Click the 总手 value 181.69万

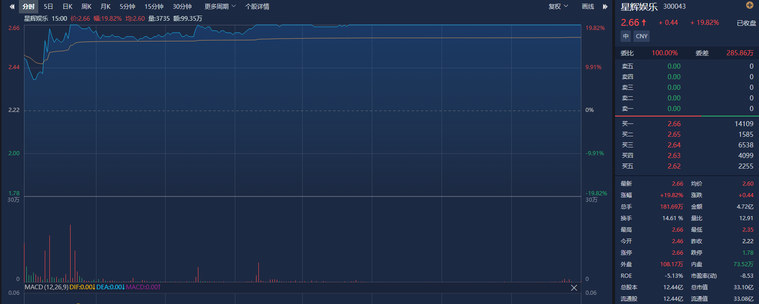click(x=671, y=207)
